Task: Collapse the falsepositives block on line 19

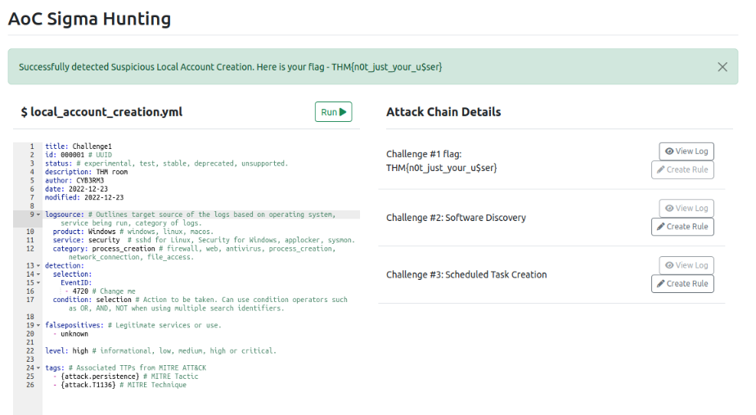Action: [x=38, y=325]
